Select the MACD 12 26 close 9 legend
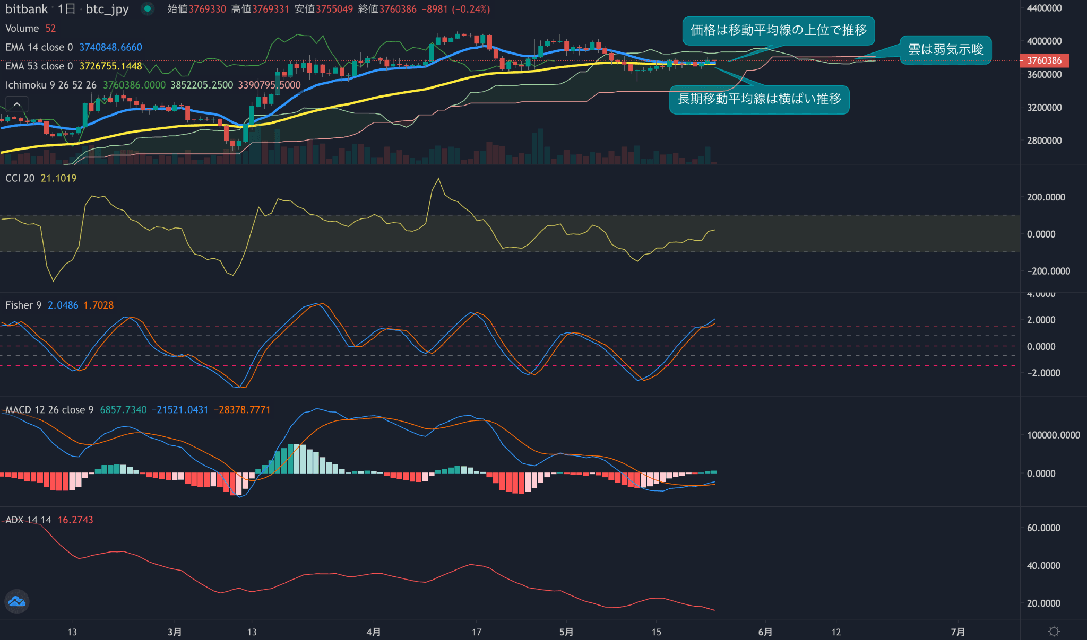The image size is (1087, 640). 48,409
